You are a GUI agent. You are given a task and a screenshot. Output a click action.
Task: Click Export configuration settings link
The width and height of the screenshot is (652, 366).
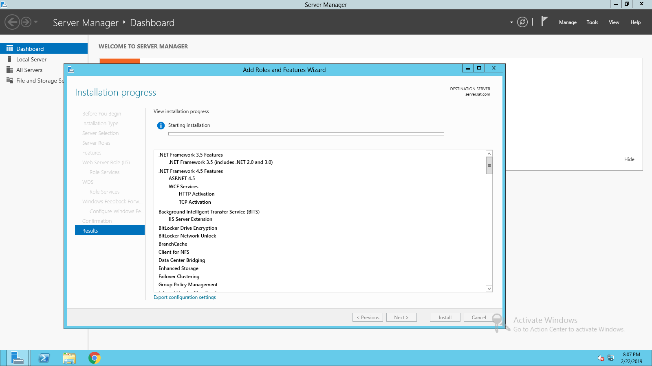185,297
